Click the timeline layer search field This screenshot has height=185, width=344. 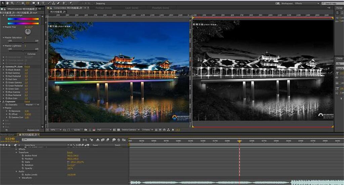(x=50, y=140)
